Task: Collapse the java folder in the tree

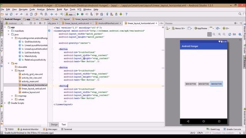Action: point(9,34)
